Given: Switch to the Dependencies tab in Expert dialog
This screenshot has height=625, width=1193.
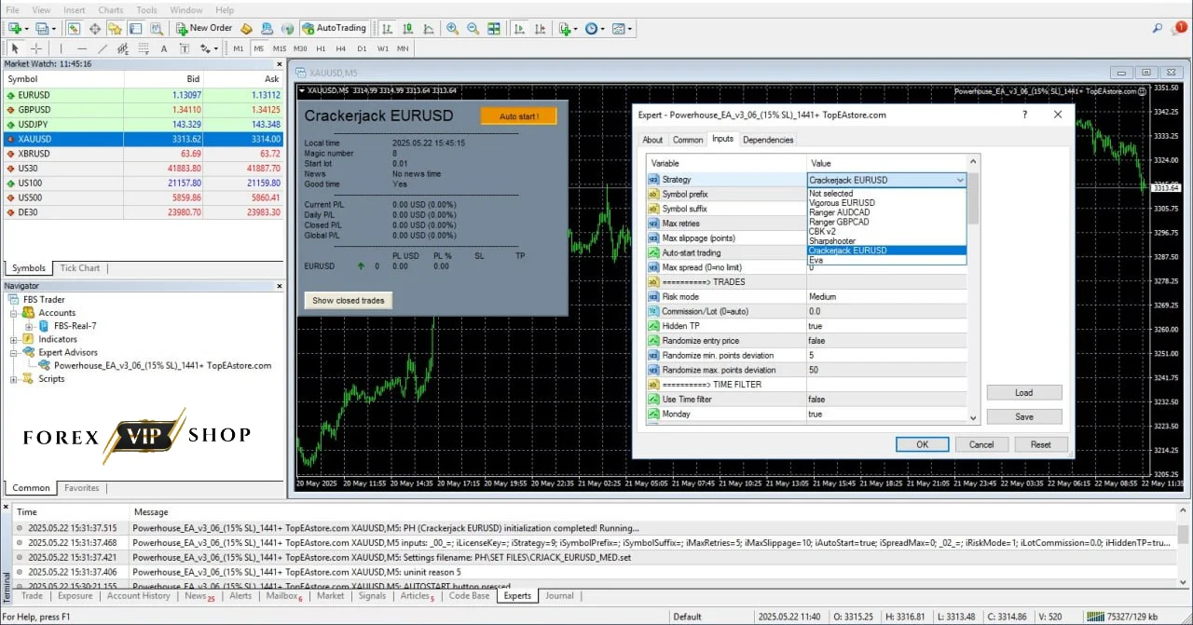Looking at the screenshot, I should [x=768, y=140].
